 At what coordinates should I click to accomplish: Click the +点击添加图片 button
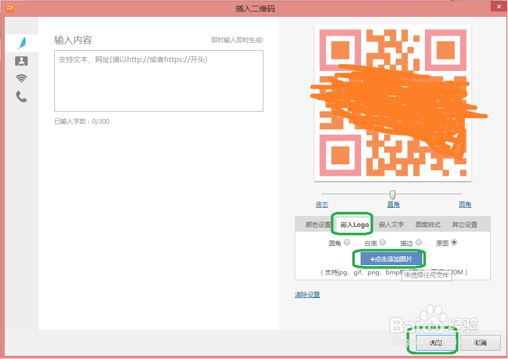pos(391,259)
